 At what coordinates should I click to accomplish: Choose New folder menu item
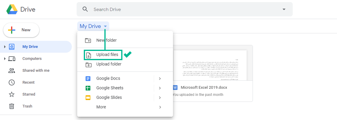(x=125, y=40)
